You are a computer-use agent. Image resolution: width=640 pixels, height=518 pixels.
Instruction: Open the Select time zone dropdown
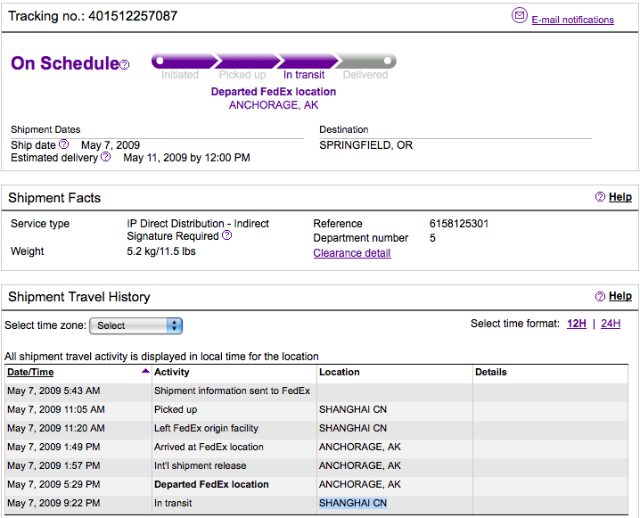point(135,325)
